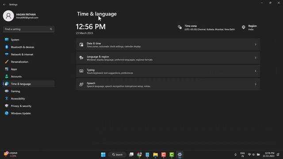
Task: Click the ENG IN language indicator
Action: pos(243,155)
